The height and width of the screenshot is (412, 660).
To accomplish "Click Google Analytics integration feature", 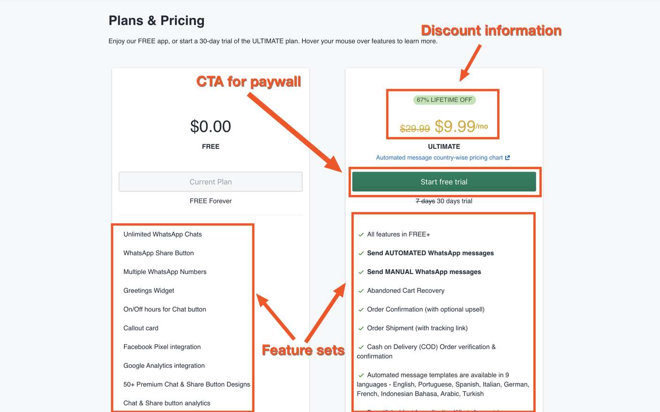I will point(164,366).
